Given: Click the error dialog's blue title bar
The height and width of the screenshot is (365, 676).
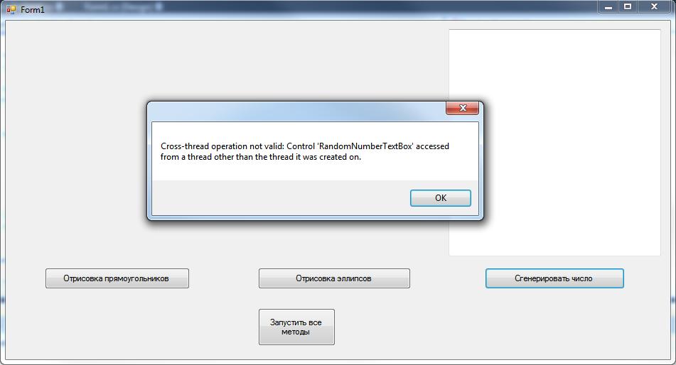Looking at the screenshot, I should (x=297, y=111).
